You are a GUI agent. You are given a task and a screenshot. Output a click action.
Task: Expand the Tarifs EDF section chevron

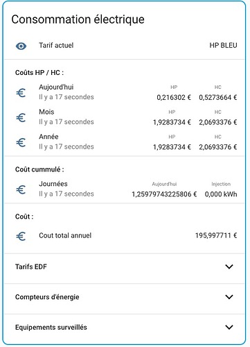point(229,266)
